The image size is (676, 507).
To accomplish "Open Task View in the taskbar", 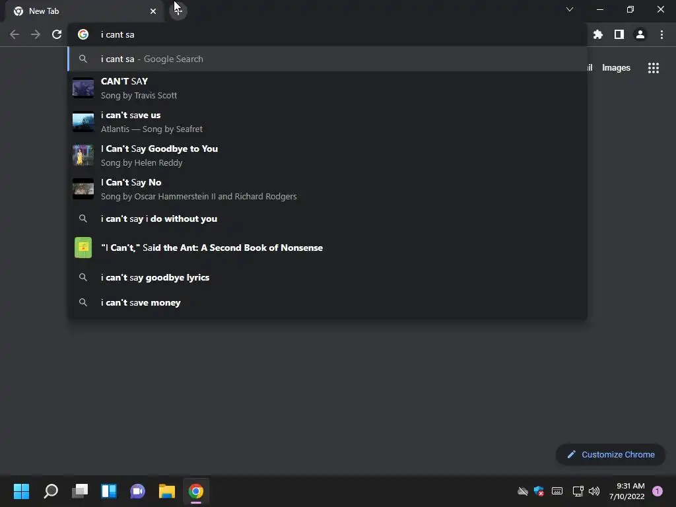I will point(80,491).
